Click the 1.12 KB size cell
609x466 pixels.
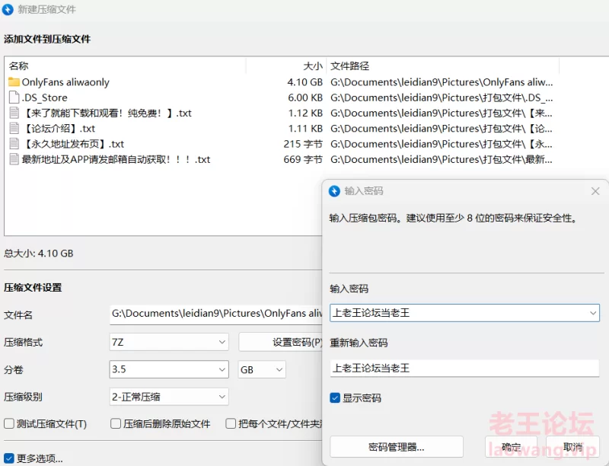click(305, 113)
